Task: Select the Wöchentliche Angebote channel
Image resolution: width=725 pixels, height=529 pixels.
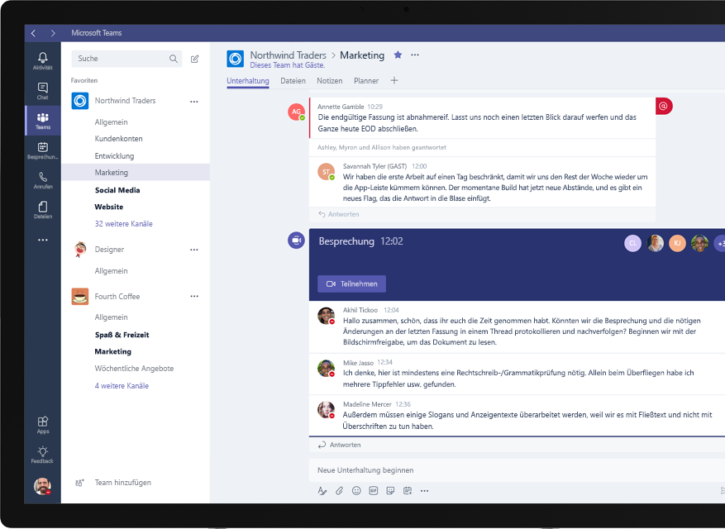Action: click(x=134, y=369)
